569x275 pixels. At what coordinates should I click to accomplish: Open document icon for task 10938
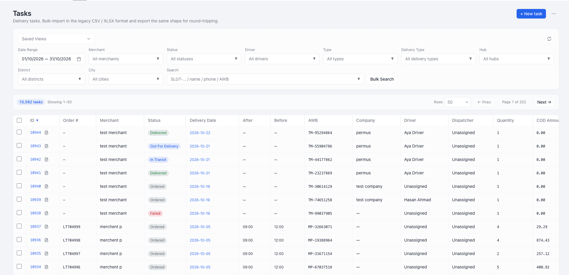[x=46, y=213]
